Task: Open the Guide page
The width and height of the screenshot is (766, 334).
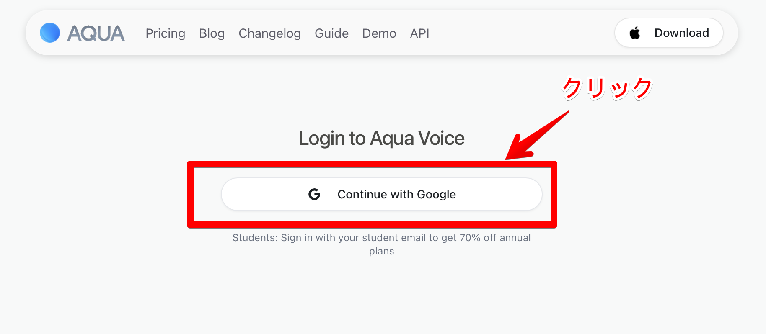Action: (331, 33)
